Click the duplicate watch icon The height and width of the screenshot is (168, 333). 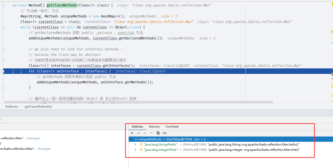(x=158, y=133)
